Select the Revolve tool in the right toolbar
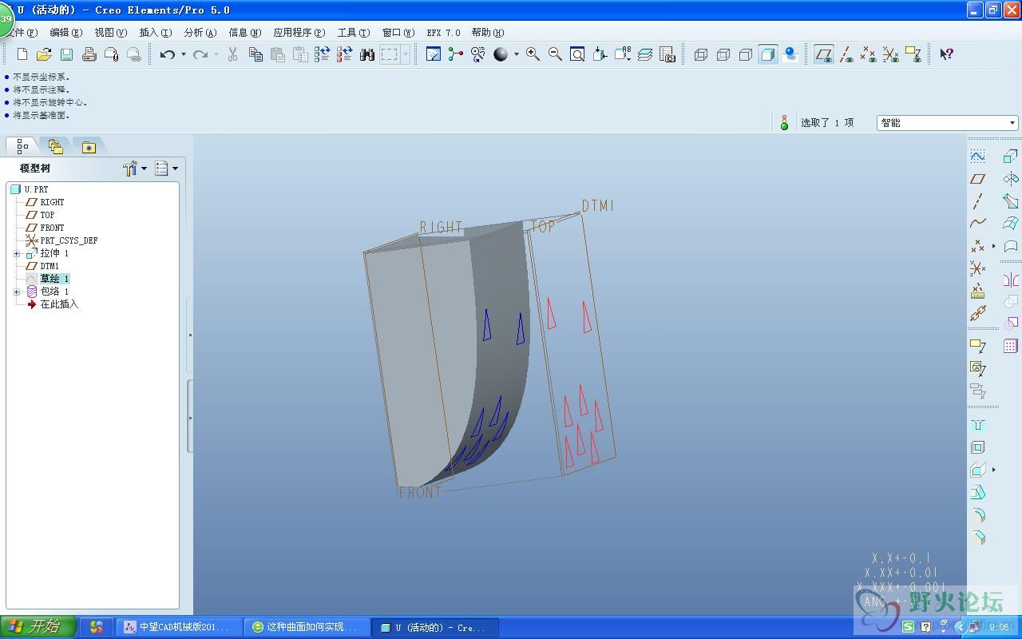Viewport: 1022px width, 639px height. coord(1011,179)
